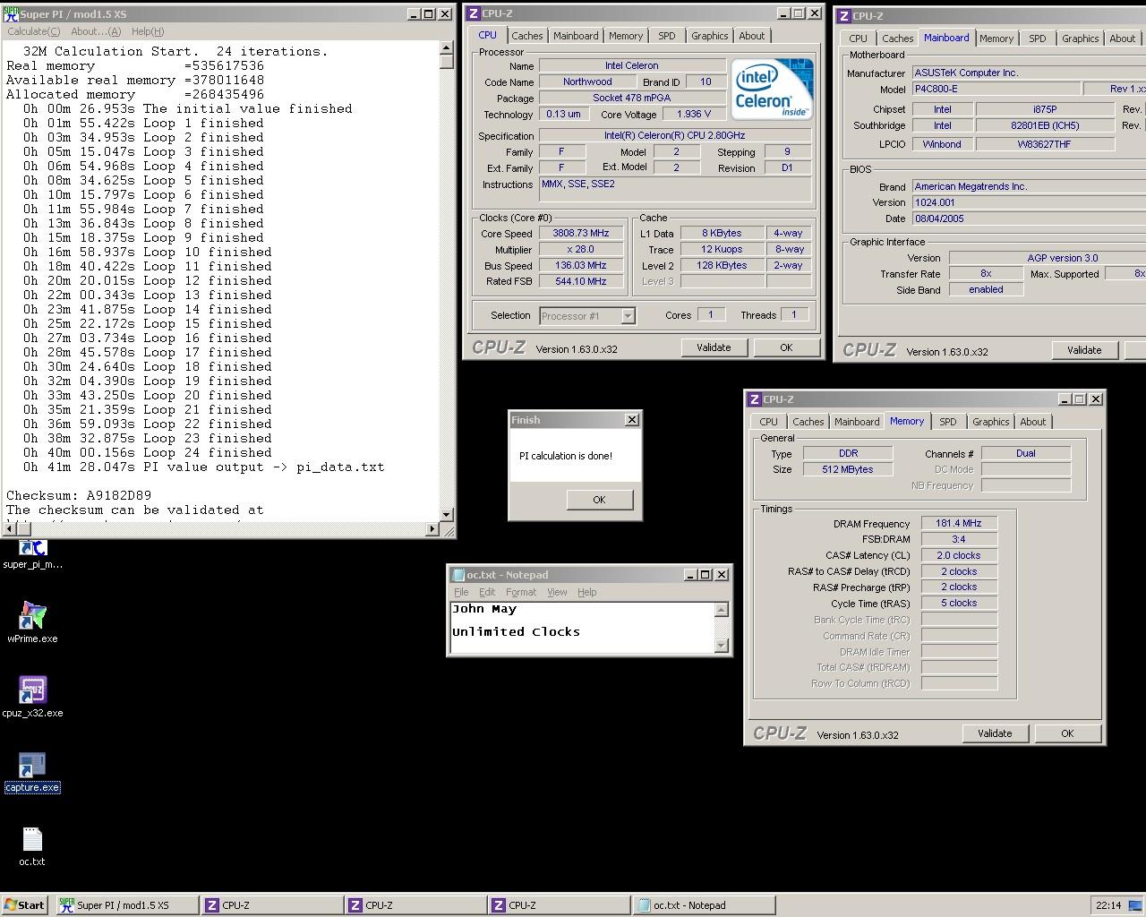Click OK in Memory CPU-Z window
Image resolution: width=1146 pixels, height=917 pixels.
1067,733
